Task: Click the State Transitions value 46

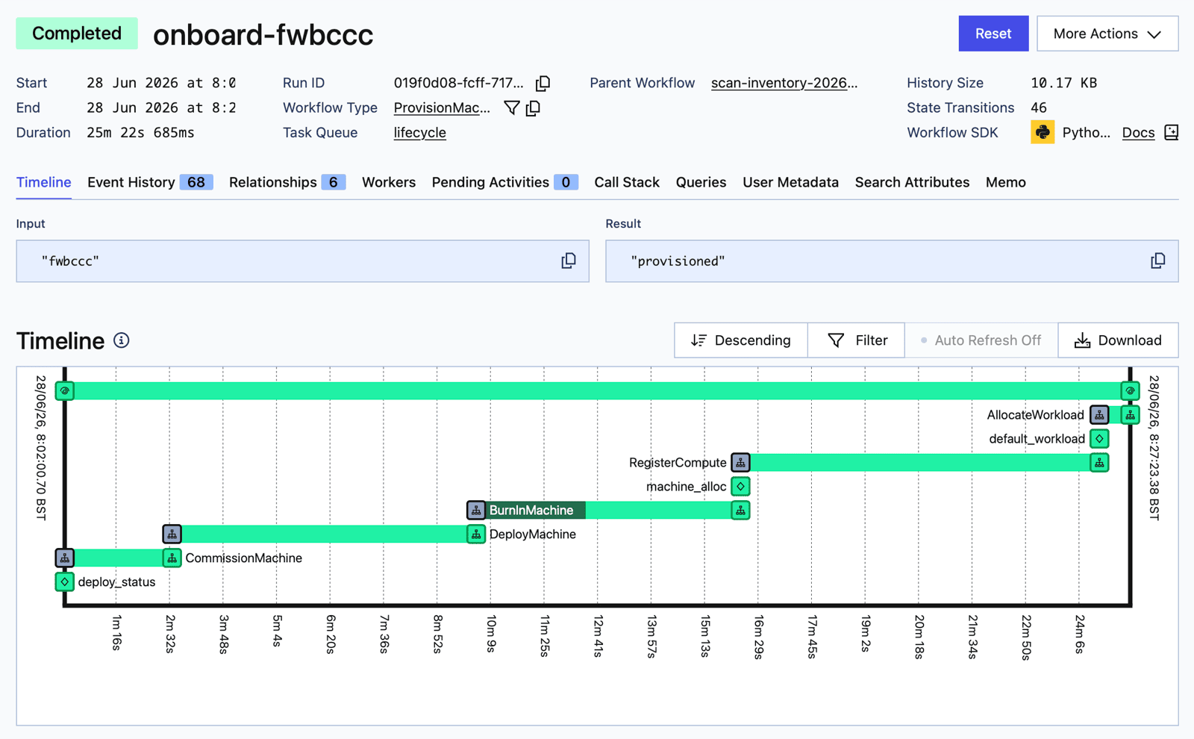Action: click(x=1038, y=107)
